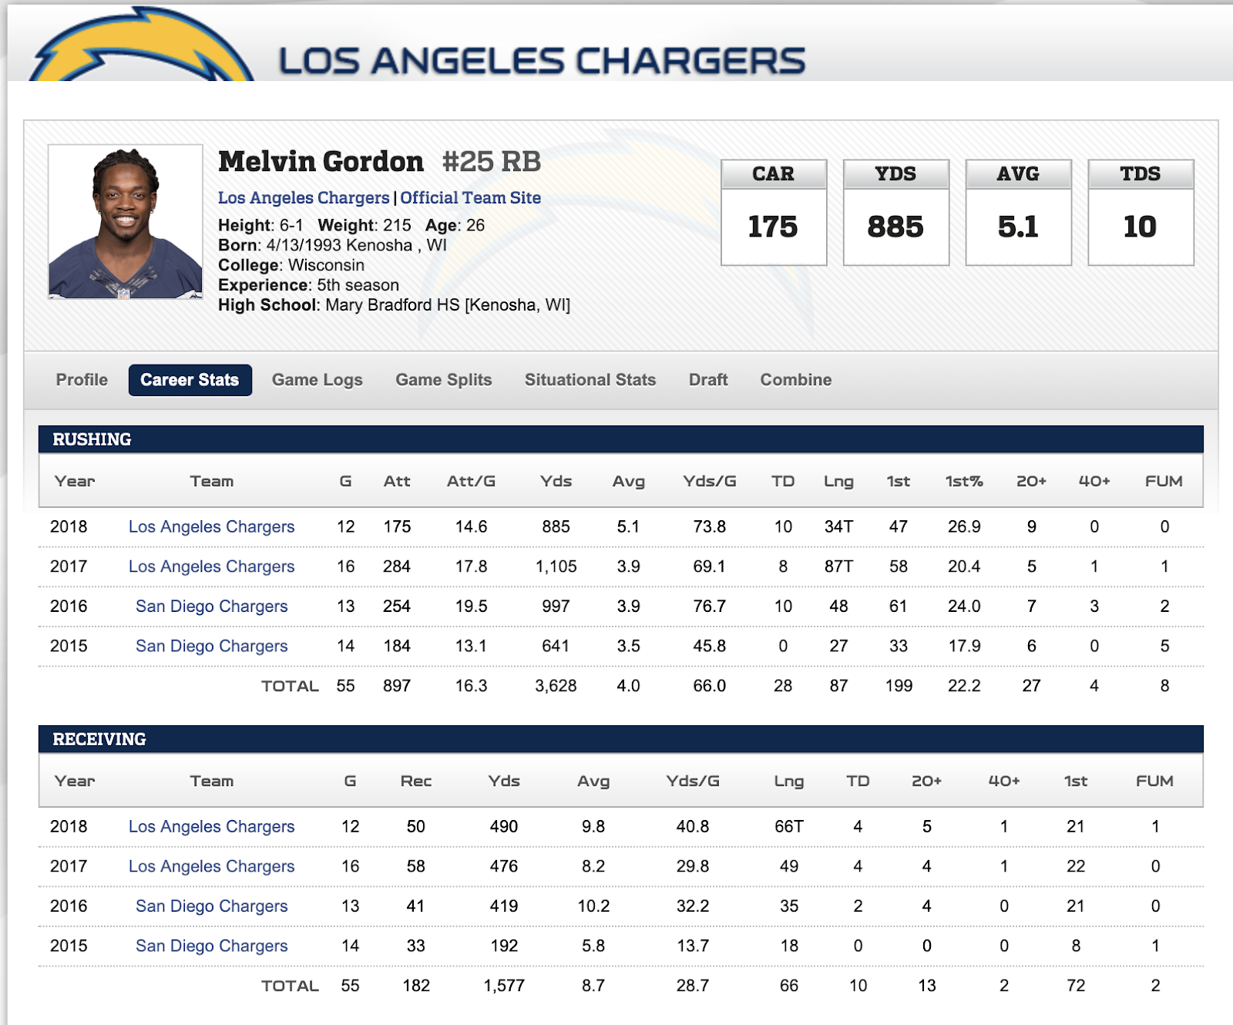Click the 641 rushing yards cell
The width and height of the screenshot is (1233, 1025).
[556, 647]
